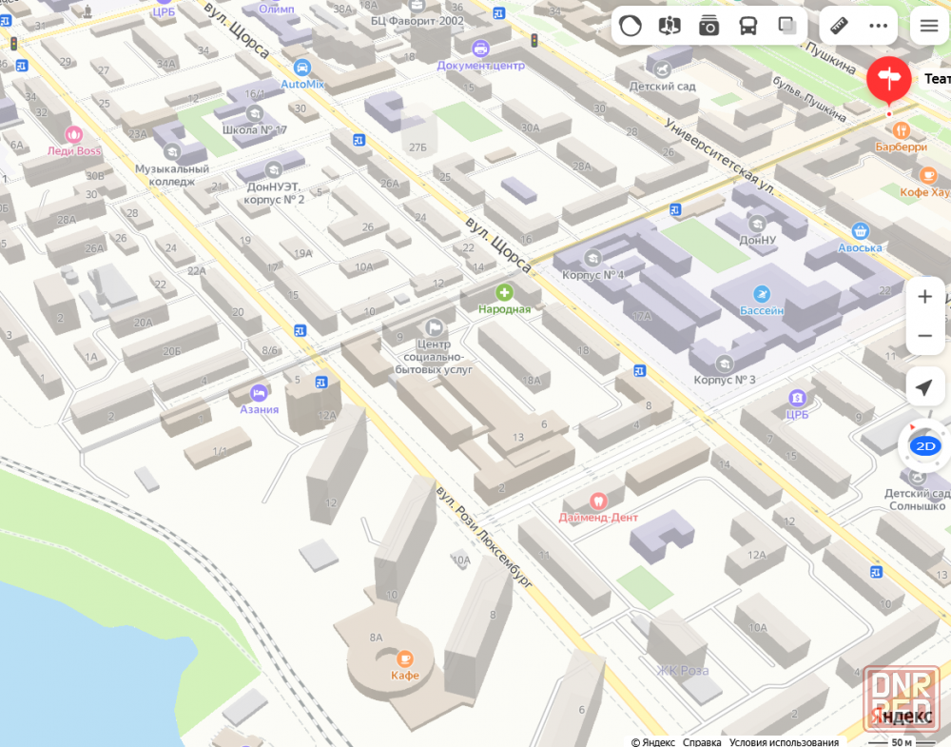951x747 pixels.
Task: Select the Барберри restaurant marker
Action: click(x=902, y=129)
